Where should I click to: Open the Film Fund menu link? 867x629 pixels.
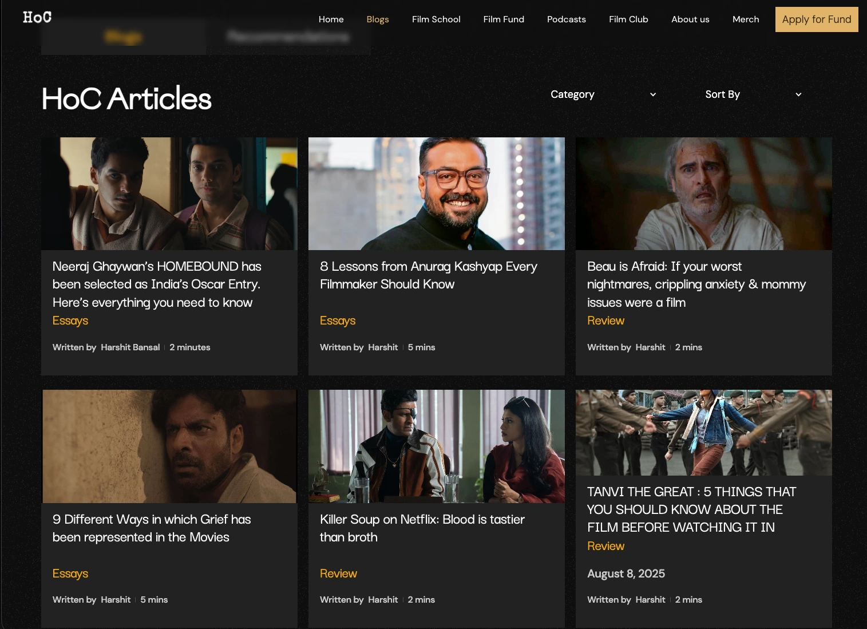(x=504, y=19)
